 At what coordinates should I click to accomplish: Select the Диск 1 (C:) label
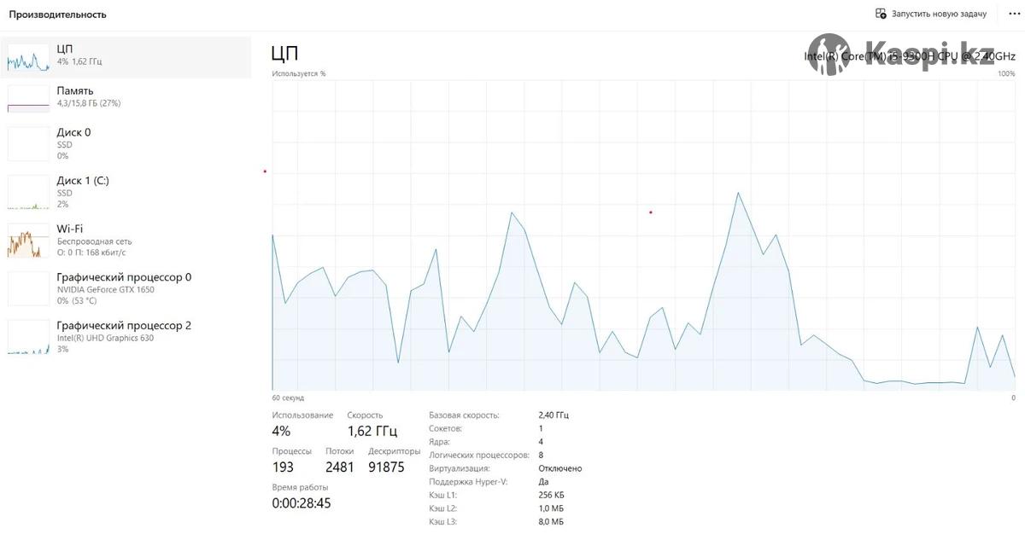[83, 181]
